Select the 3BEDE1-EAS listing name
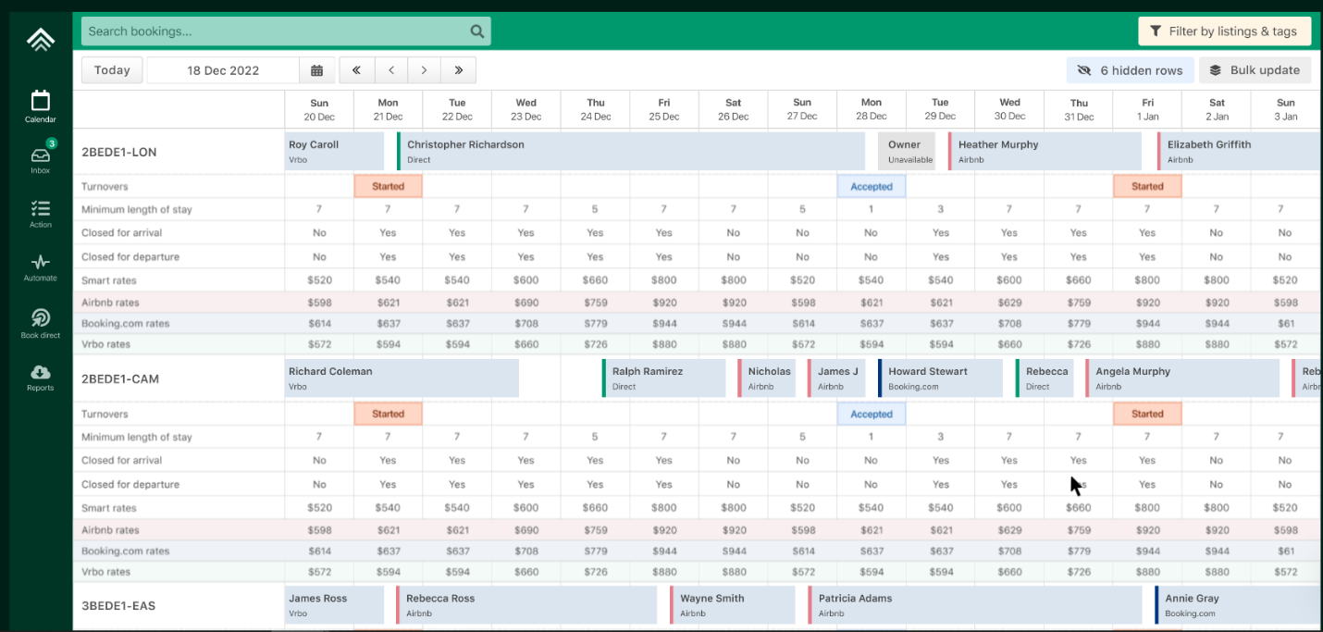Screen dimensions: 1323x632 118,605
